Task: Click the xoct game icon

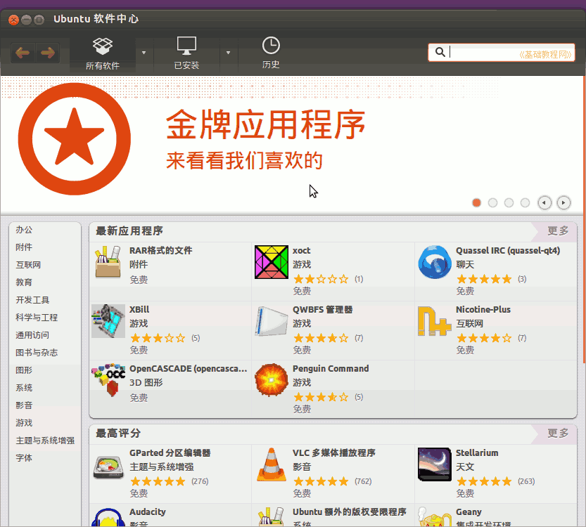Action: [x=272, y=262]
